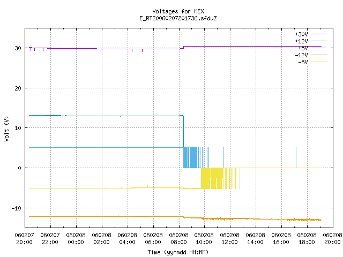Click the '060208 10:00' time tick label
Screen dimensions: 343x257
click(204, 239)
